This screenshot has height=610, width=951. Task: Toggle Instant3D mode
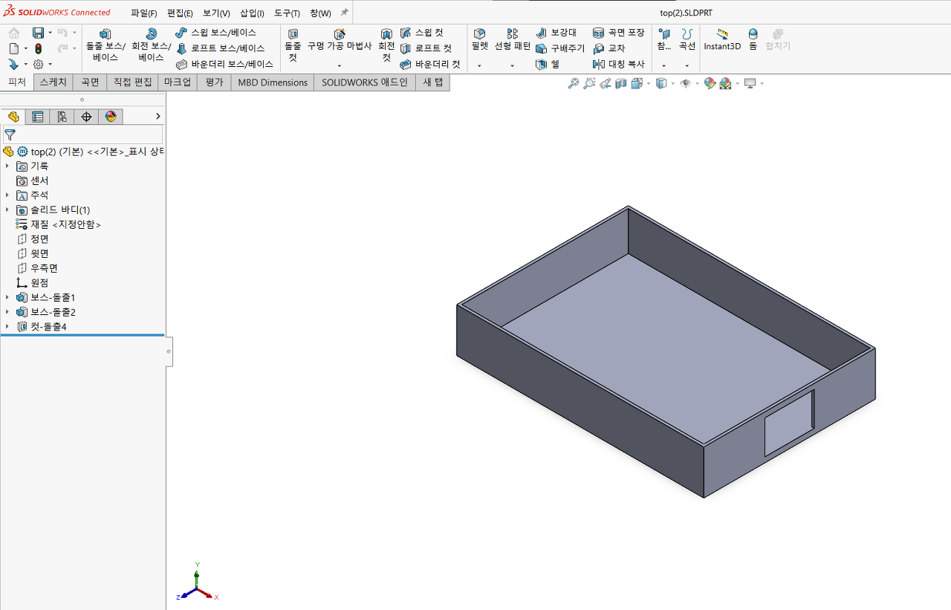pos(722,40)
